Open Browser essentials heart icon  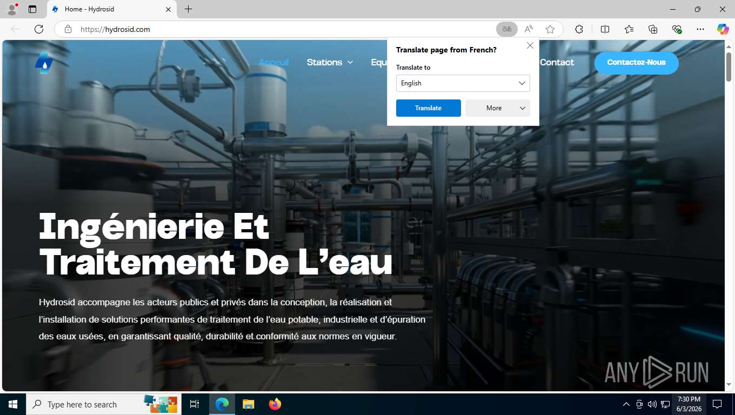tap(677, 29)
